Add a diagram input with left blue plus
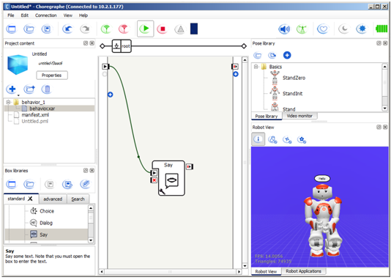 pos(111,95)
